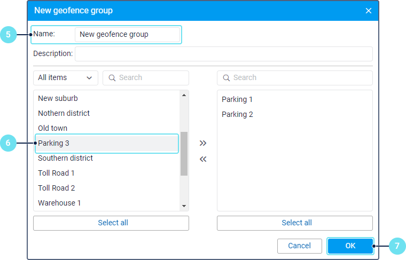Click the Name input field
This screenshot has height=260, width=406.
coord(127,34)
